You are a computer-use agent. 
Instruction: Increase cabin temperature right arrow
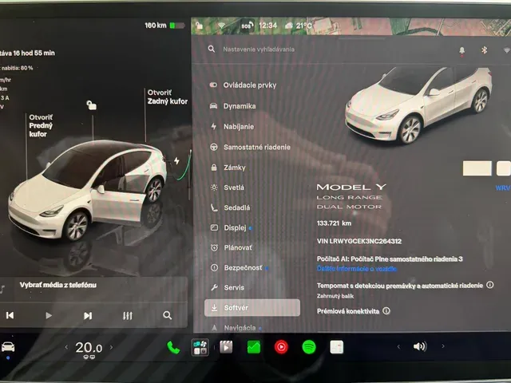point(112,348)
